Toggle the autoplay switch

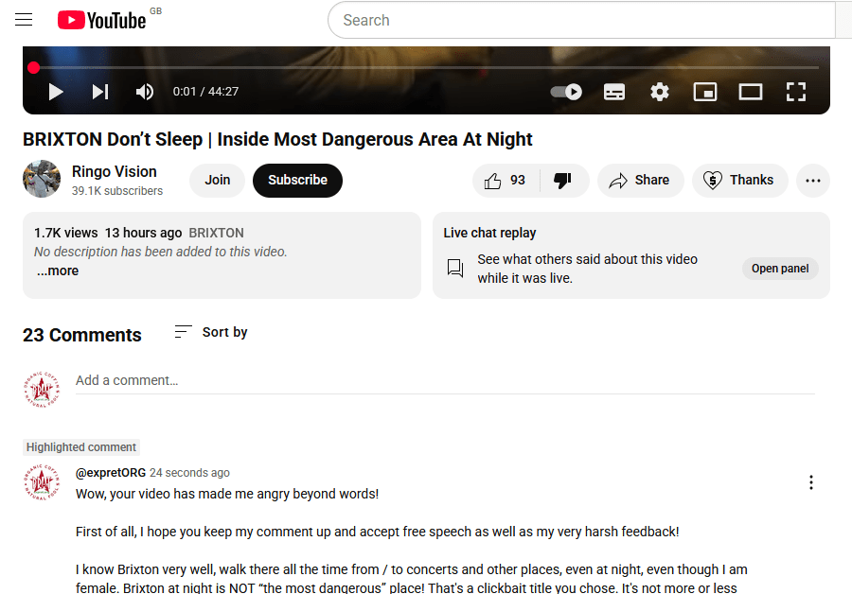point(566,92)
